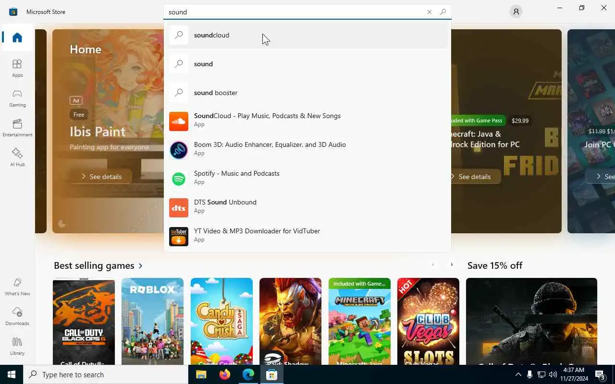Open the Apps section
615x384 pixels.
(17, 68)
